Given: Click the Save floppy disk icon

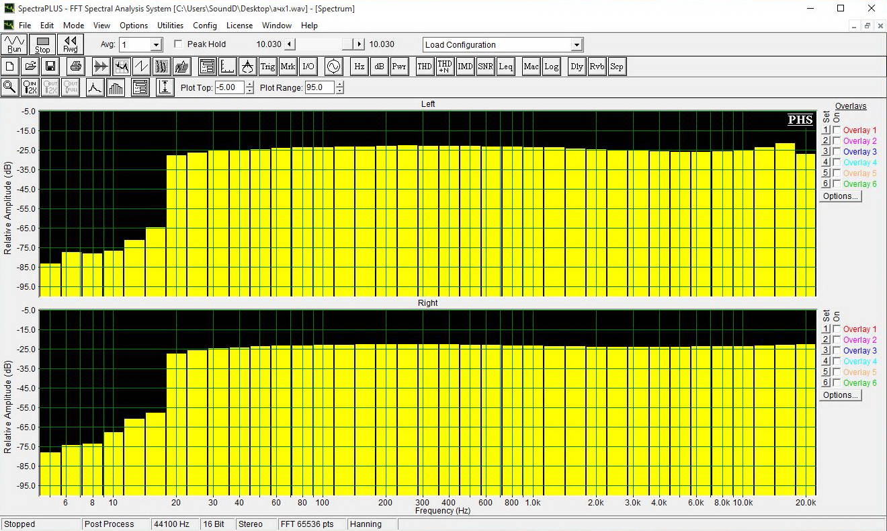Looking at the screenshot, I should click(x=50, y=66).
